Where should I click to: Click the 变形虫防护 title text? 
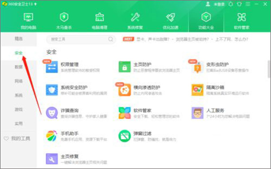point(217,64)
